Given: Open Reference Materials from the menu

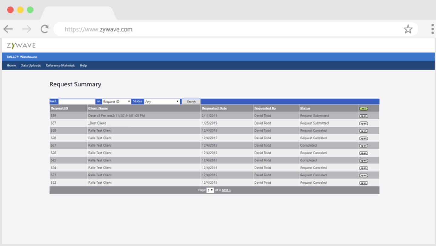Looking at the screenshot, I should (60, 65).
